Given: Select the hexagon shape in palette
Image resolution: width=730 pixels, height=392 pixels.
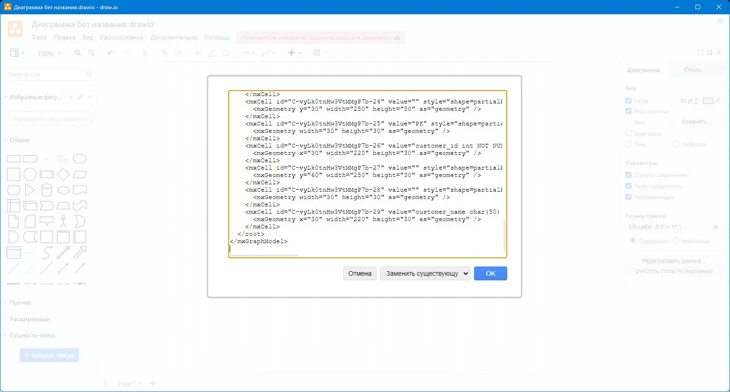Looking at the screenshot, I should click(x=13, y=190).
